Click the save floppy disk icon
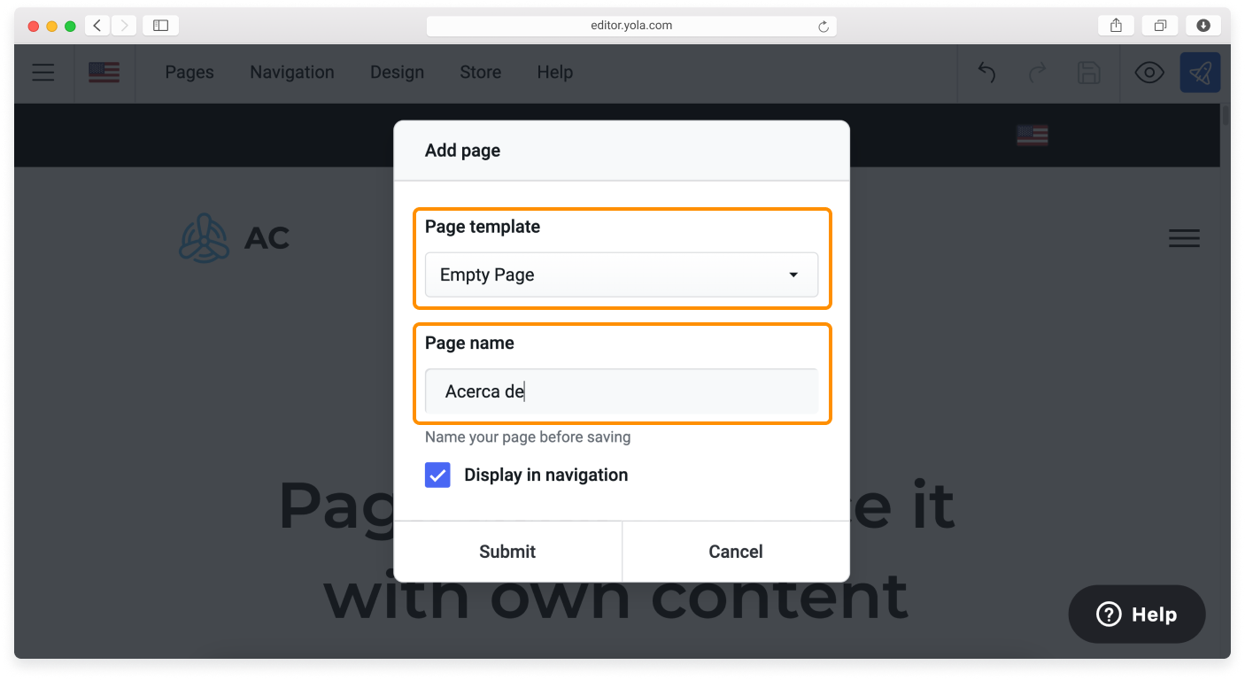 tap(1088, 73)
